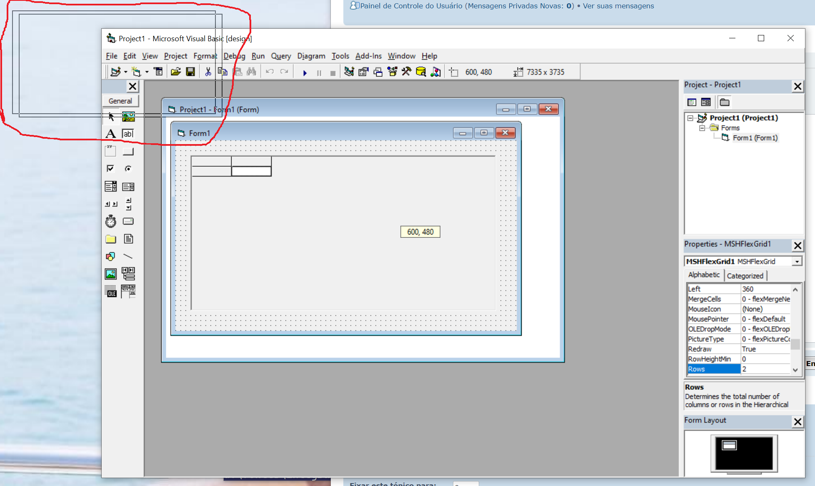Image resolution: width=815 pixels, height=486 pixels.
Task: Click View Object in Project panel
Action: pyautogui.click(x=706, y=102)
